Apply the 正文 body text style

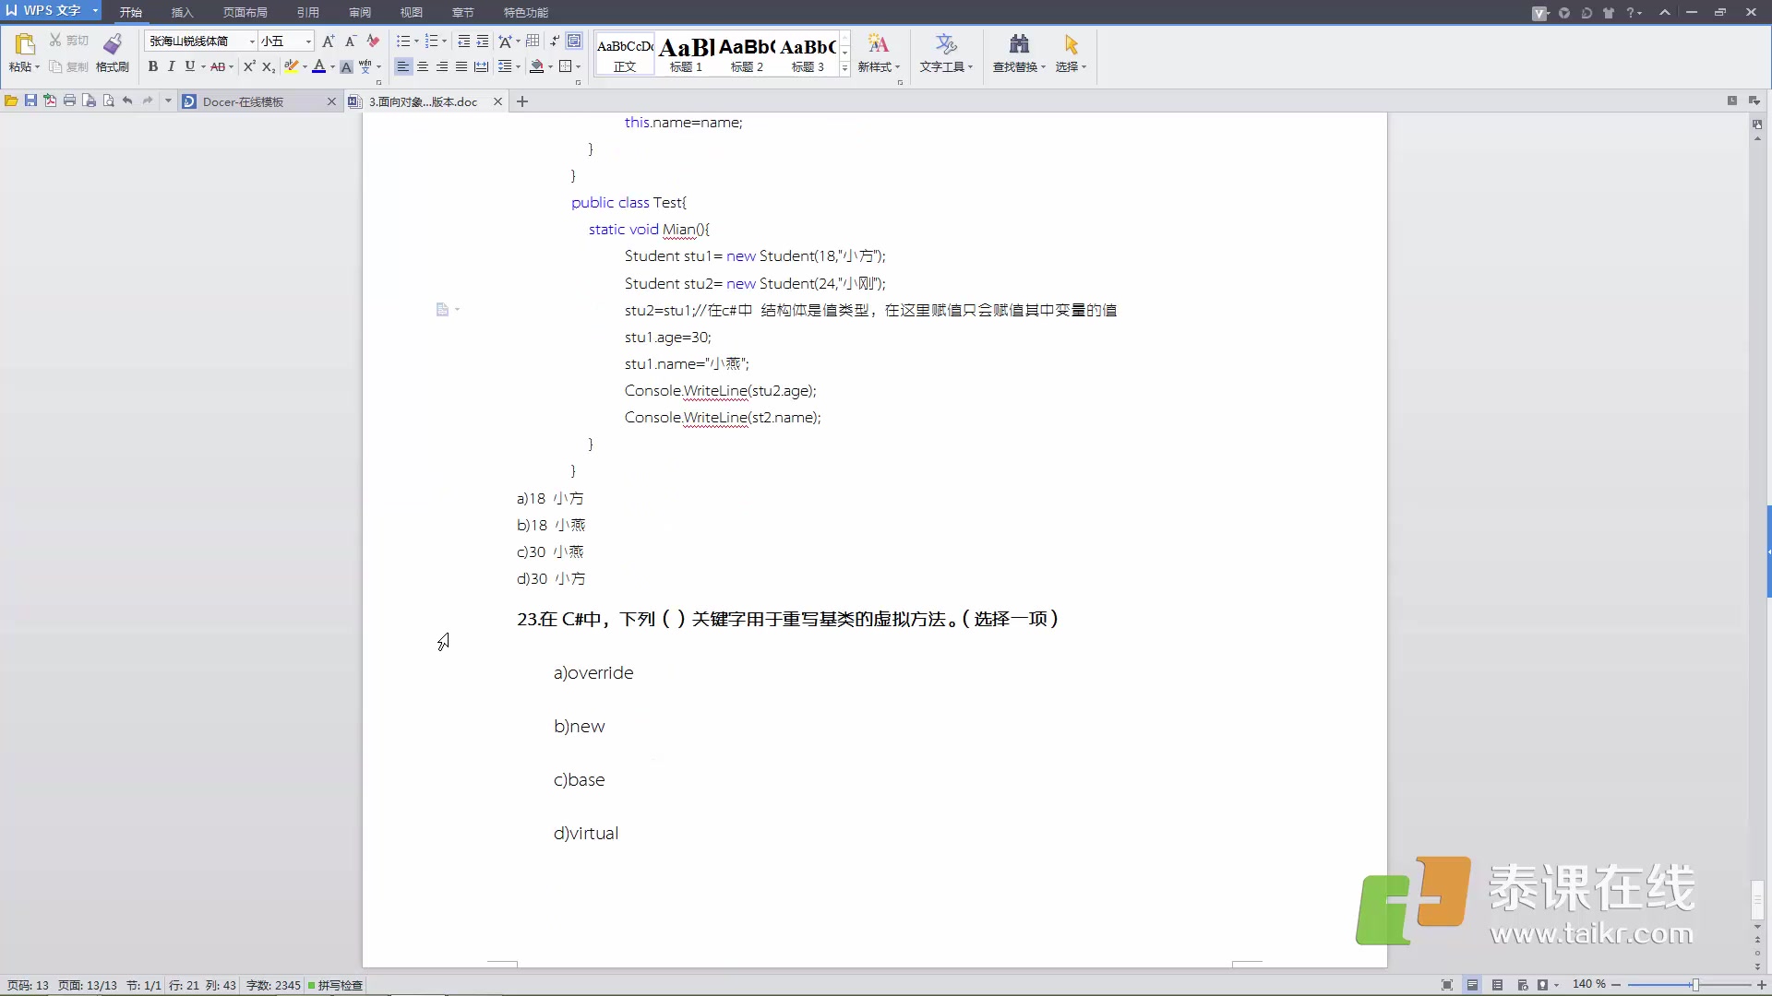pos(625,54)
